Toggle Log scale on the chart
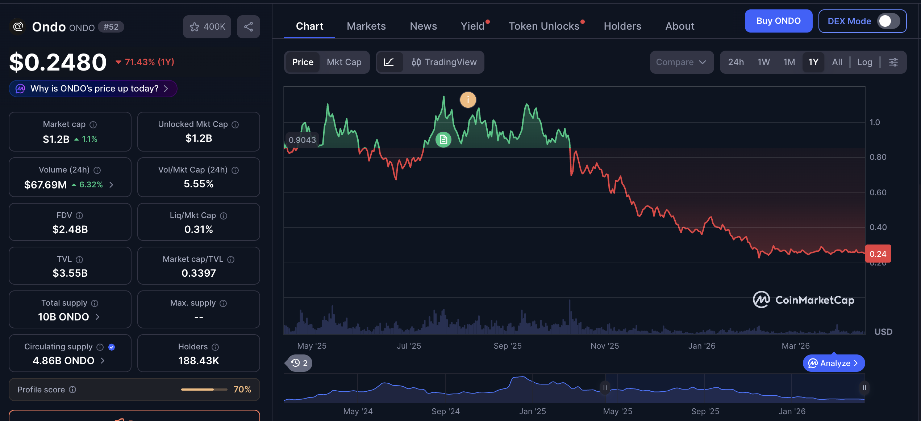921x421 pixels. click(865, 62)
